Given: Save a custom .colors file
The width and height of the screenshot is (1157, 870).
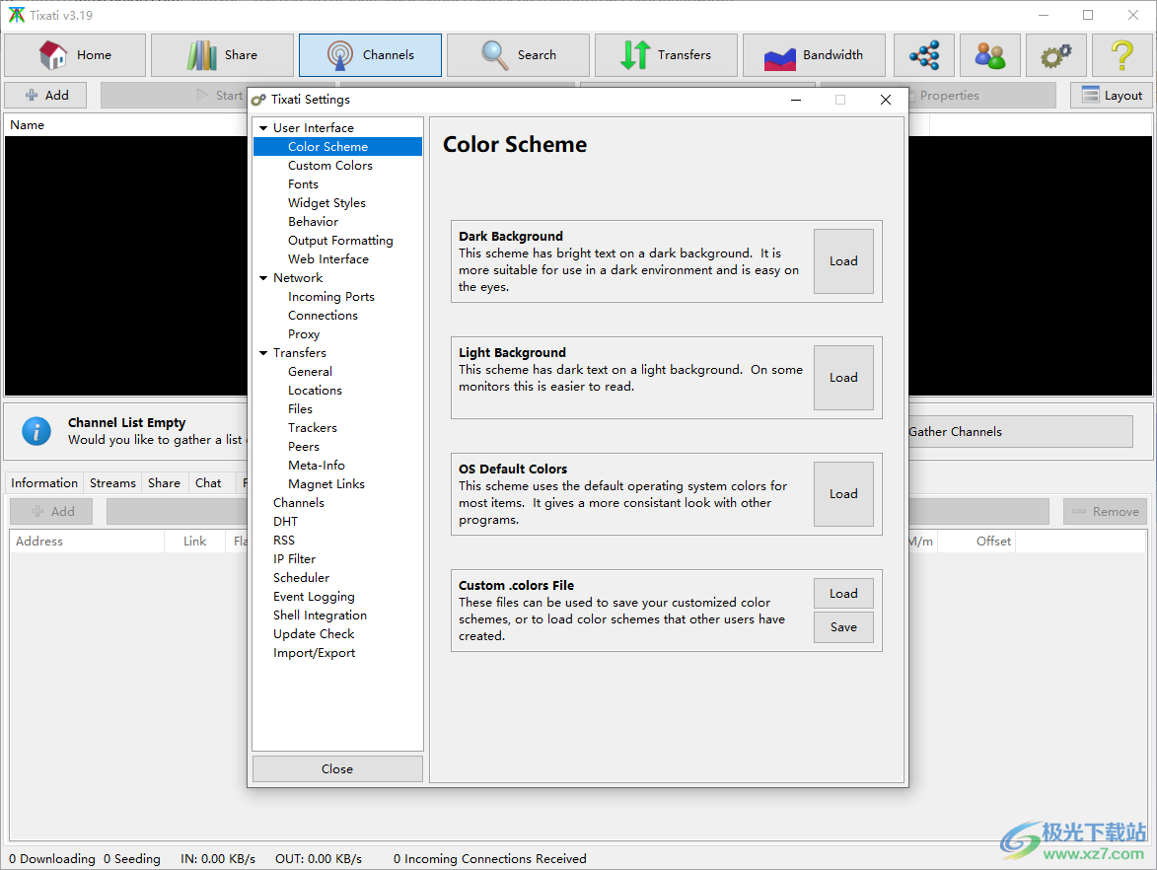Looking at the screenshot, I should (x=843, y=627).
